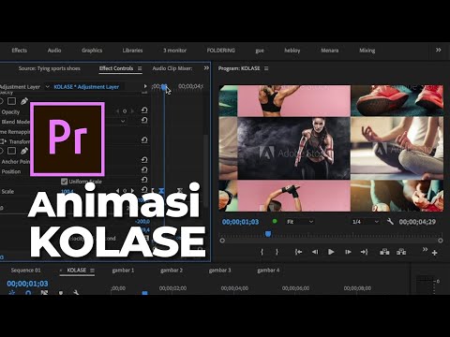Add or remove Opacity keyframe

click(x=125, y=111)
